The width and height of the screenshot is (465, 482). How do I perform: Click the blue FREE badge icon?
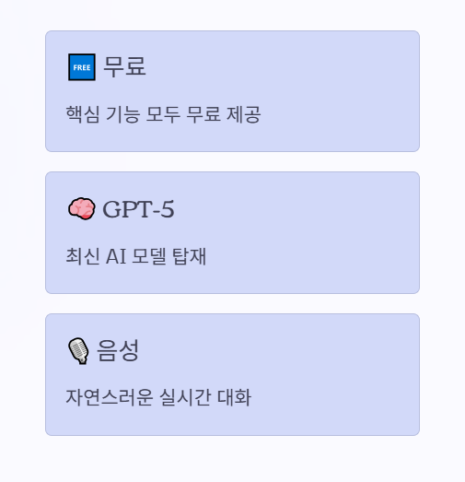coord(82,67)
